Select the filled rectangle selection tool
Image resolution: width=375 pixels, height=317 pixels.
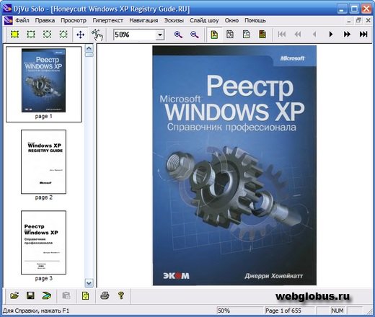click(x=15, y=35)
